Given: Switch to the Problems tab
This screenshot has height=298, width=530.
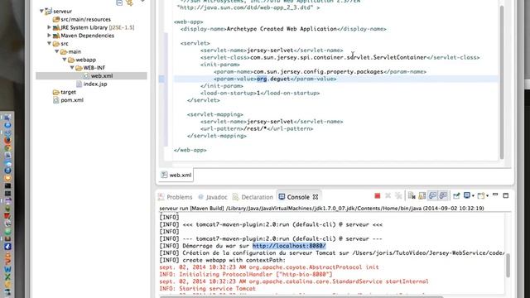Looking at the screenshot, I should coord(175,197).
